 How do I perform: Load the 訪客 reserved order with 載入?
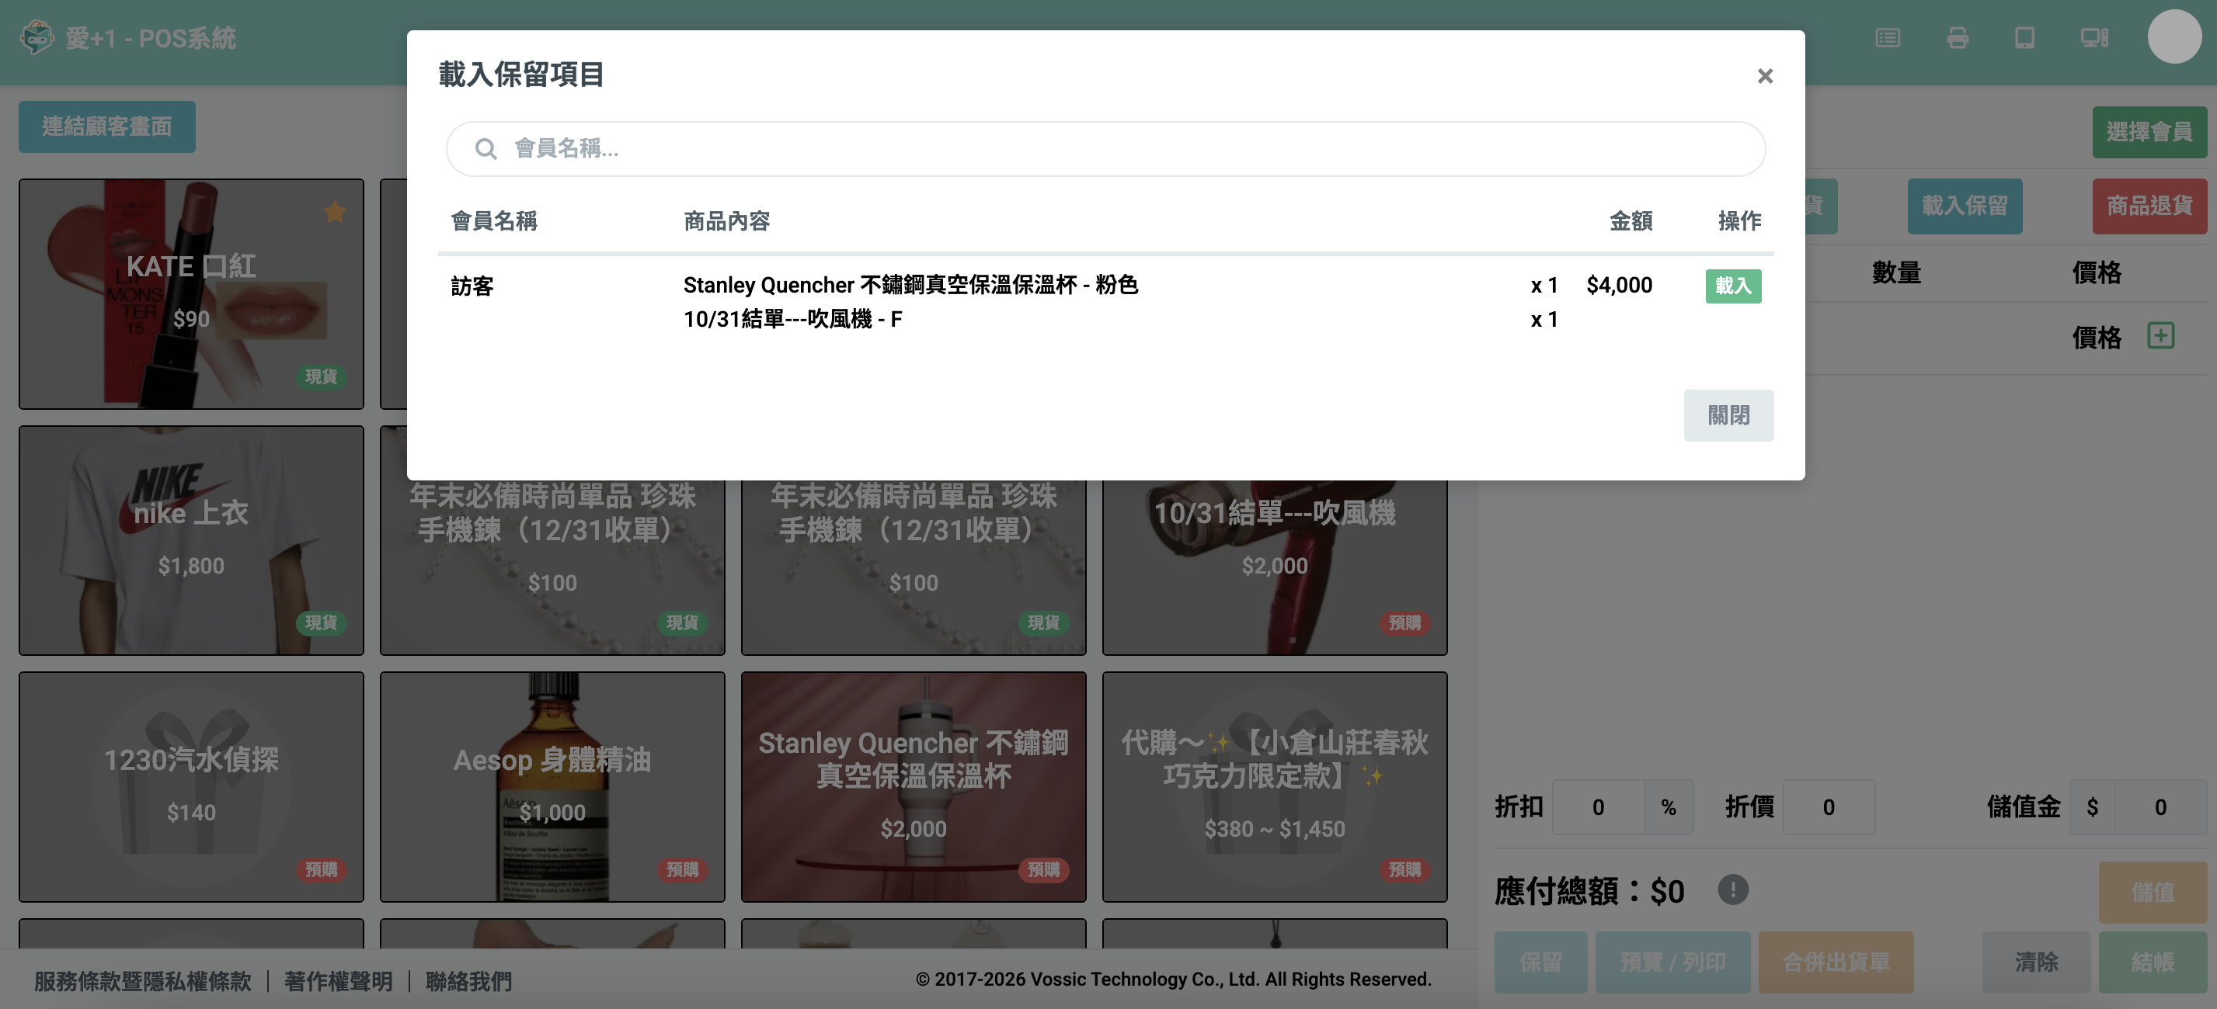tap(1732, 286)
